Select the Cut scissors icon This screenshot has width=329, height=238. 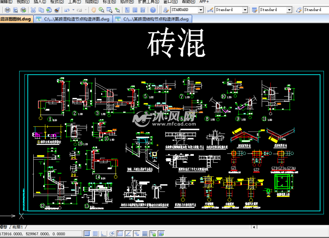tap(33, 10)
